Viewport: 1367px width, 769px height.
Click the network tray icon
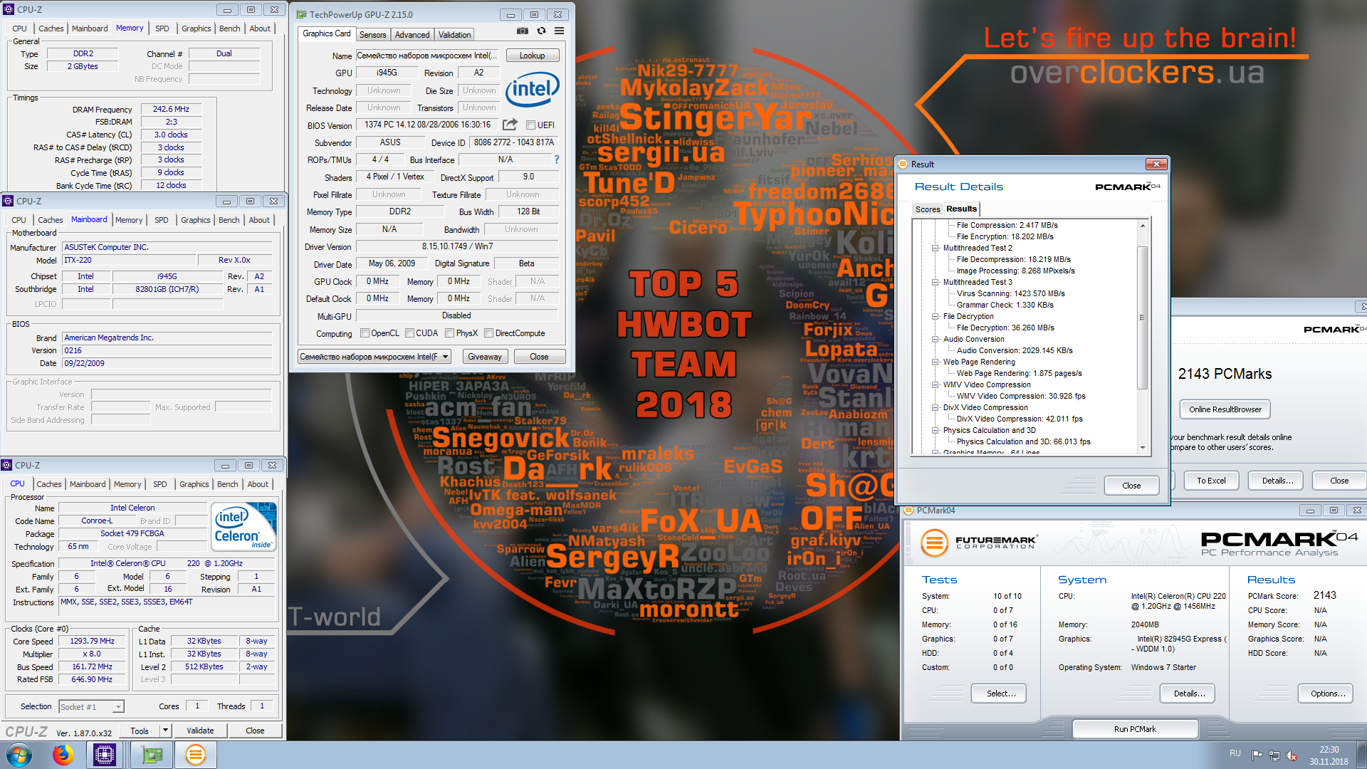tap(1274, 755)
